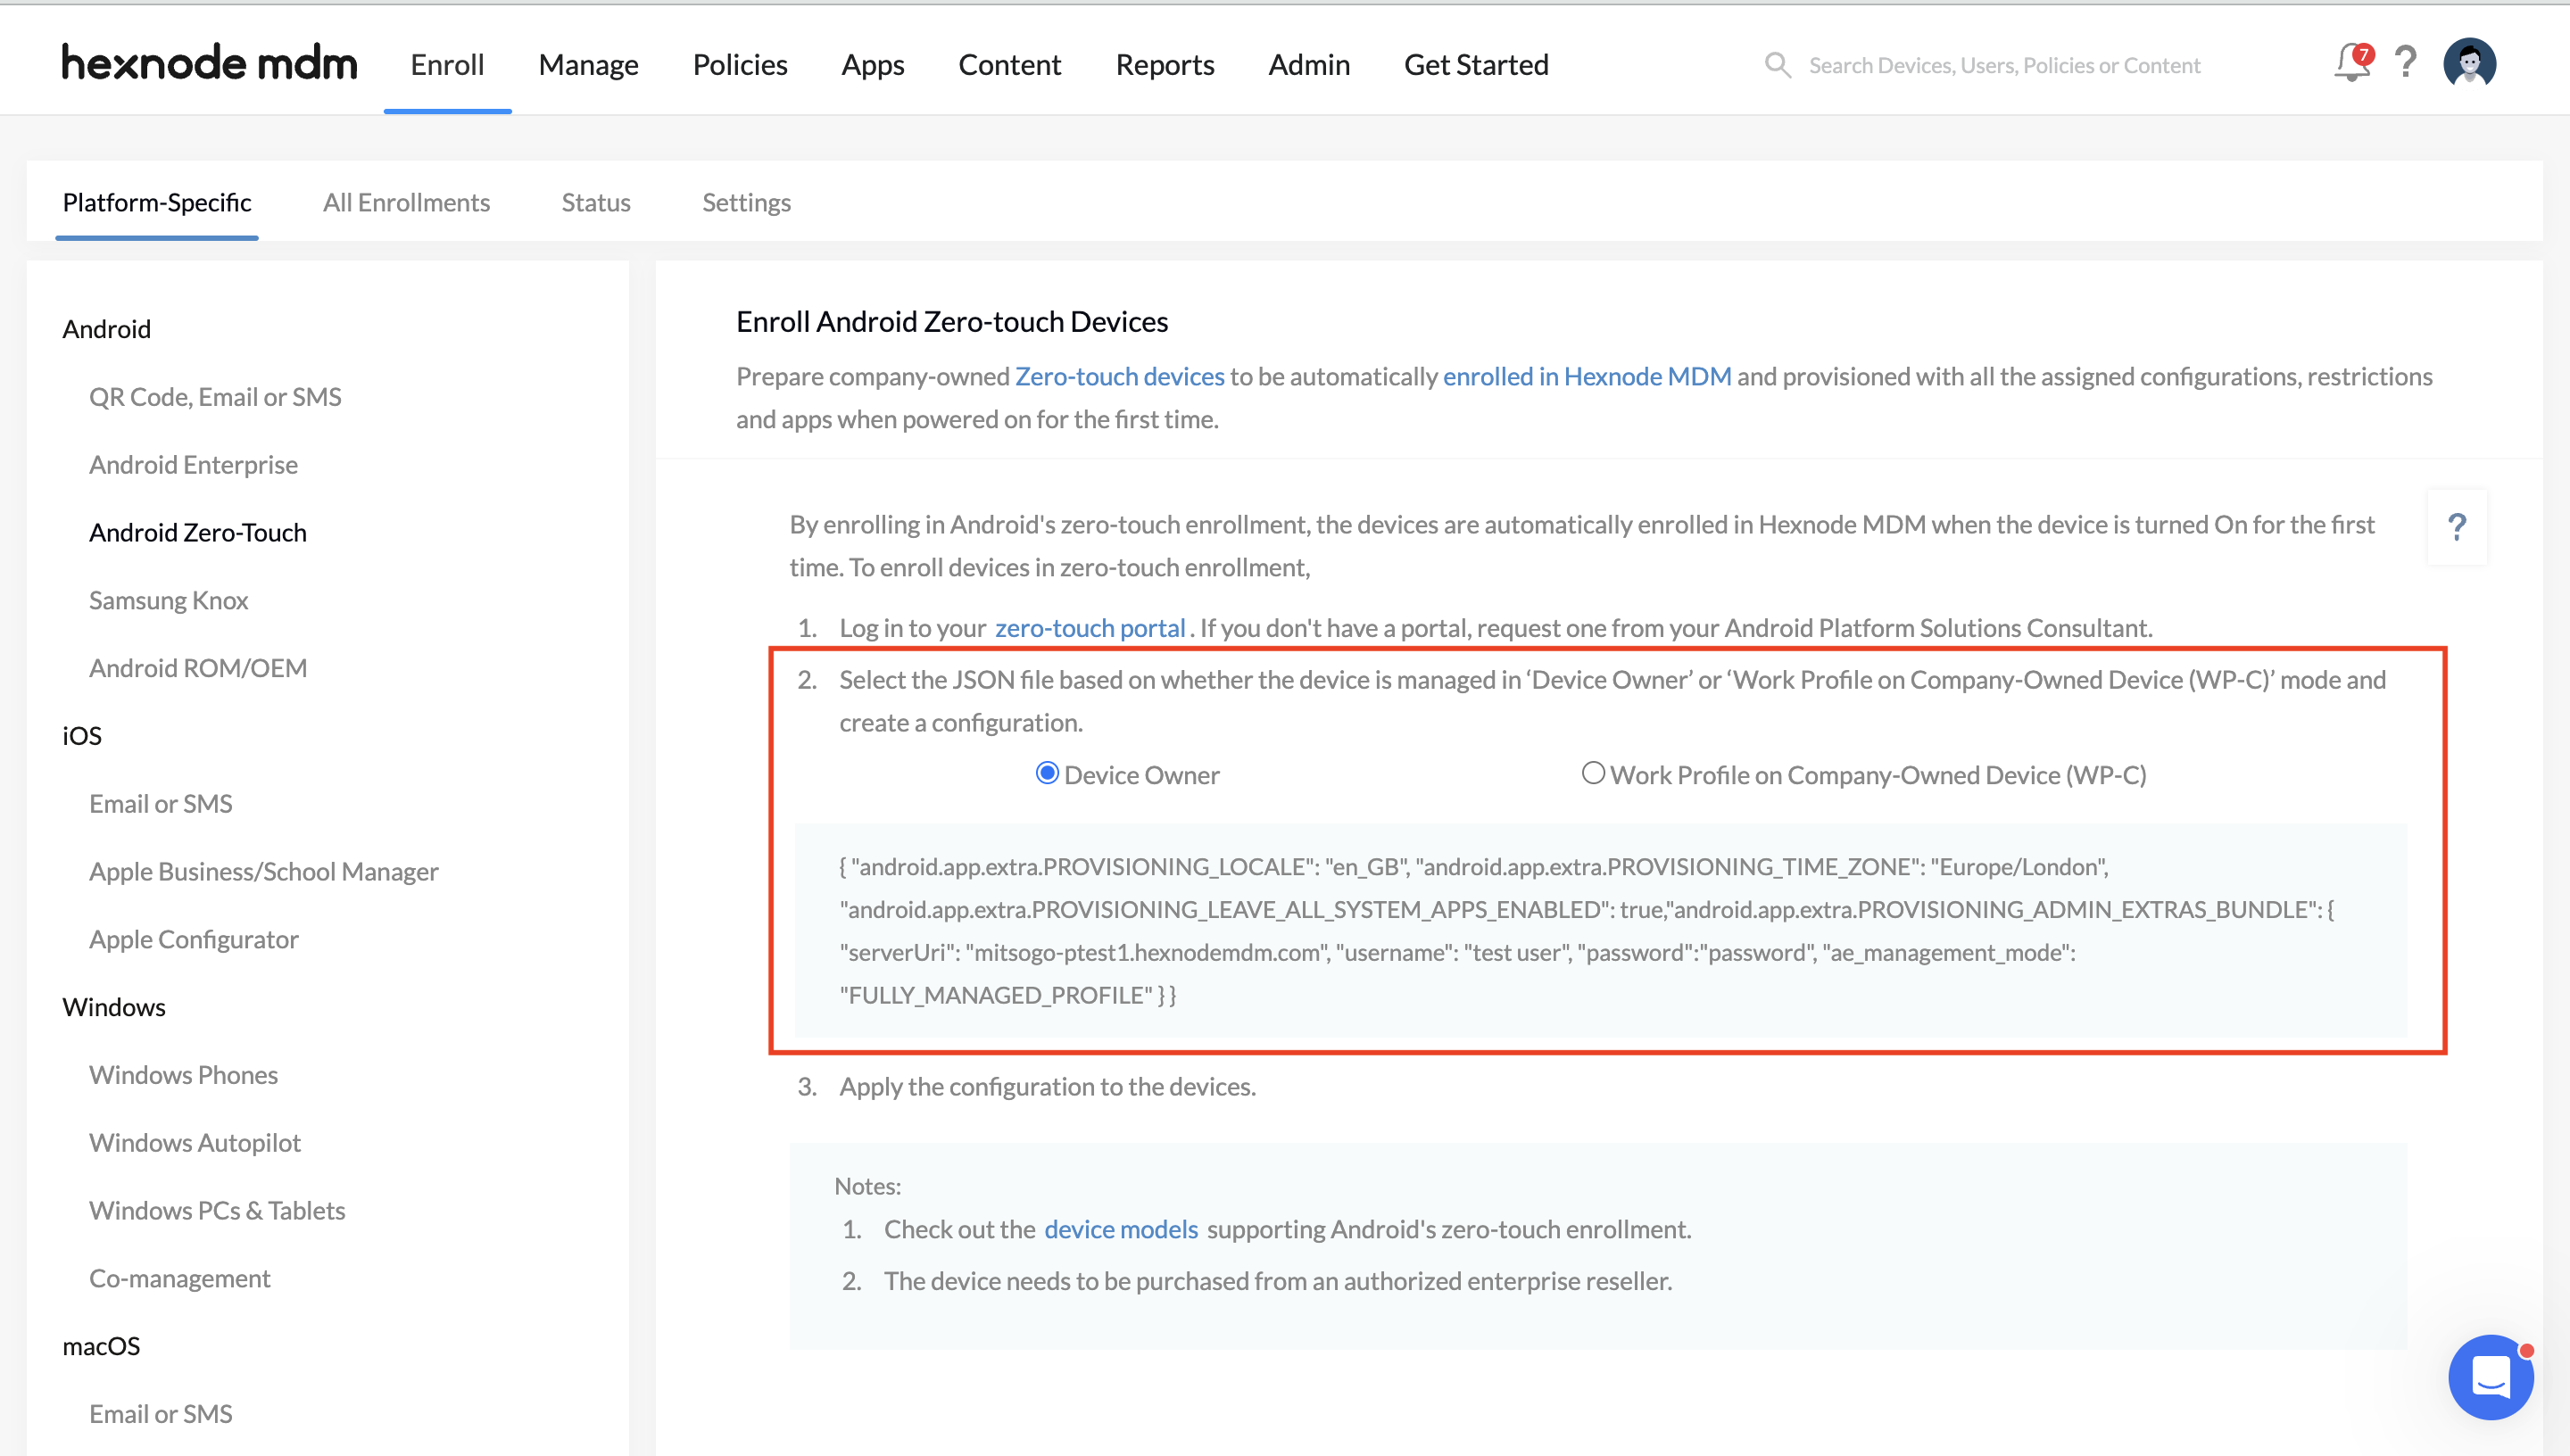Click the Android section heading

tap(106, 329)
